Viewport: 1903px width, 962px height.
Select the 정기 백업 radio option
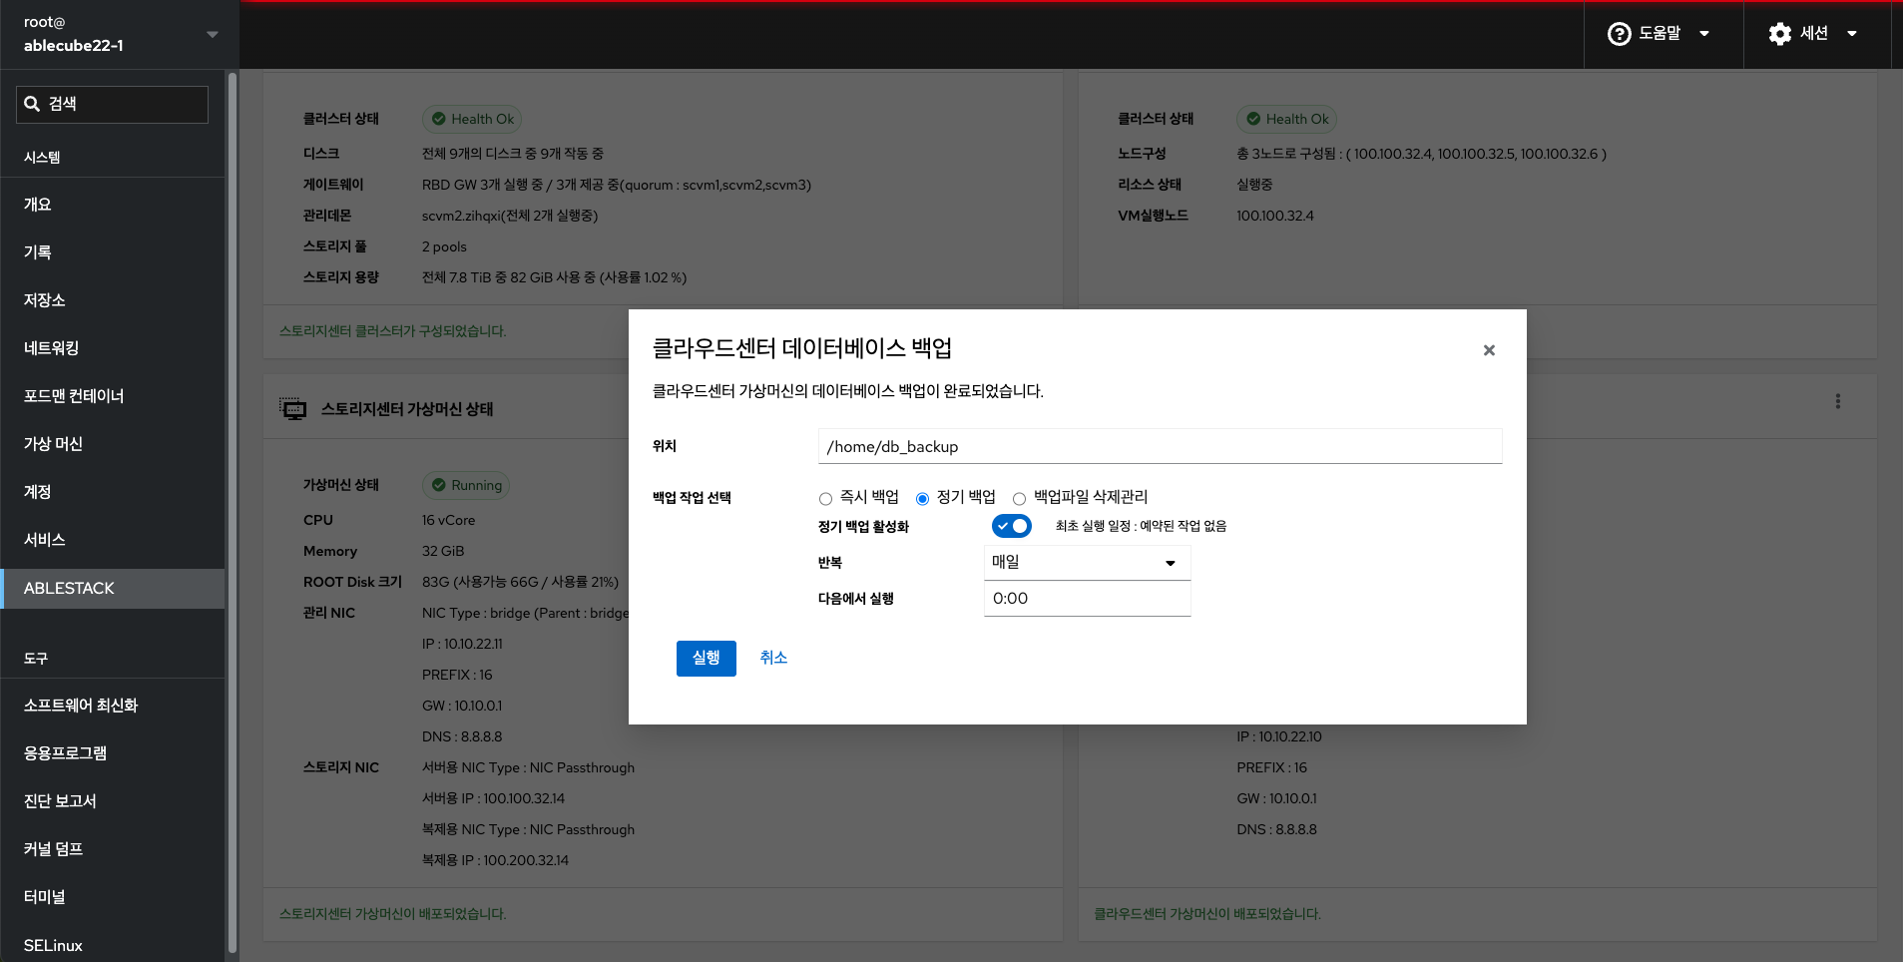coord(922,499)
